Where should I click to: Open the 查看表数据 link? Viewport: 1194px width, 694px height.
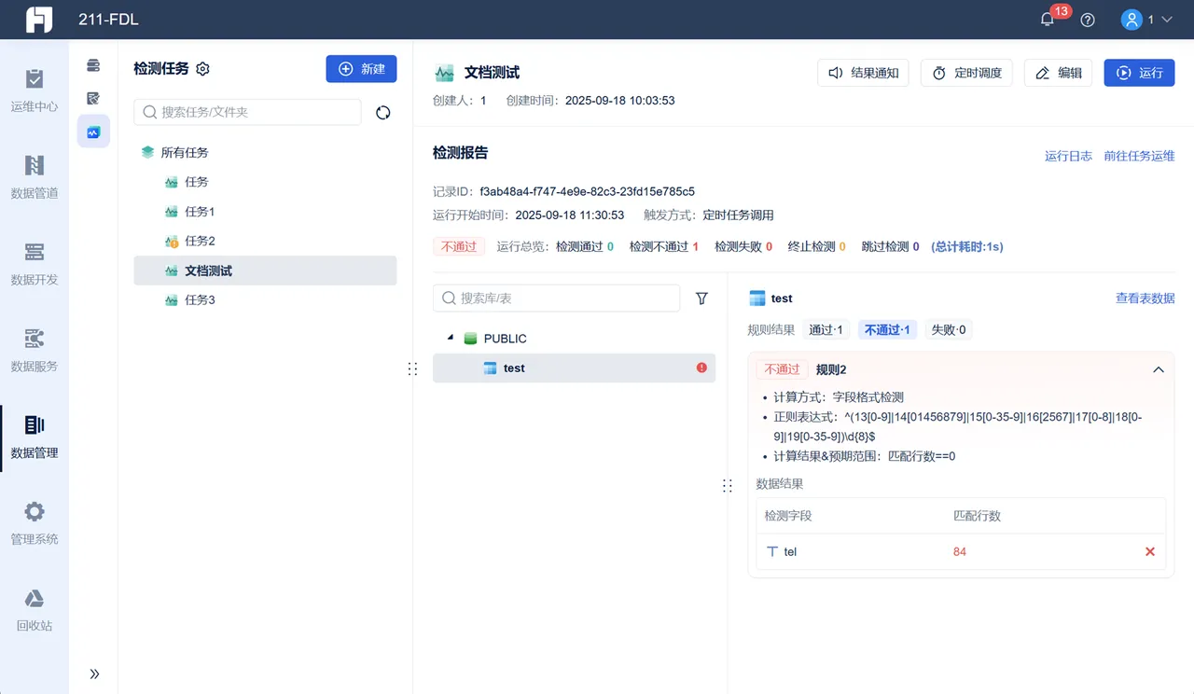(x=1145, y=298)
